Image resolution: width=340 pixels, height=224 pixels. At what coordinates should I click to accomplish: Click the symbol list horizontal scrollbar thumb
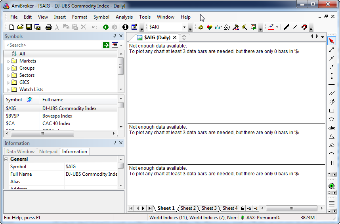pyautogui.click(x=42, y=133)
